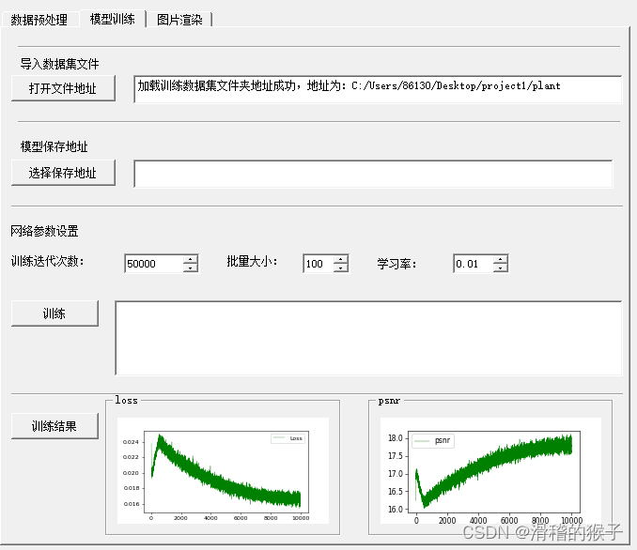Image resolution: width=637 pixels, height=550 pixels.
Task: Click the 批量大小: label
Action: point(252,261)
